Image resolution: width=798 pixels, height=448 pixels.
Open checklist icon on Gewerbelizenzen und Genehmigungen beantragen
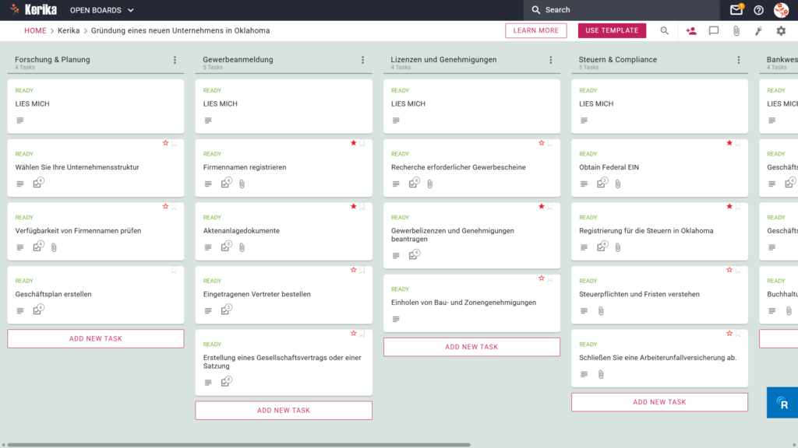[x=415, y=254]
